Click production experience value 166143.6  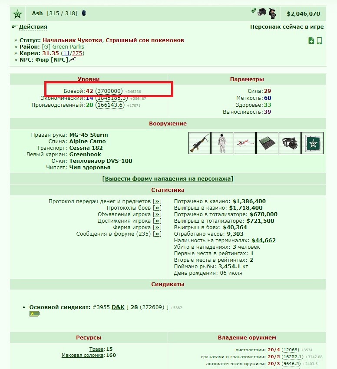click(110, 105)
